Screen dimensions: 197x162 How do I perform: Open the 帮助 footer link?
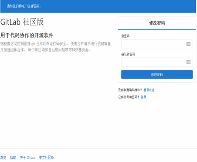(x=13, y=158)
